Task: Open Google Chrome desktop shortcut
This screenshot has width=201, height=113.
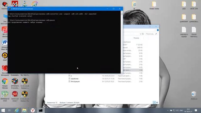Action: (x=5, y=83)
